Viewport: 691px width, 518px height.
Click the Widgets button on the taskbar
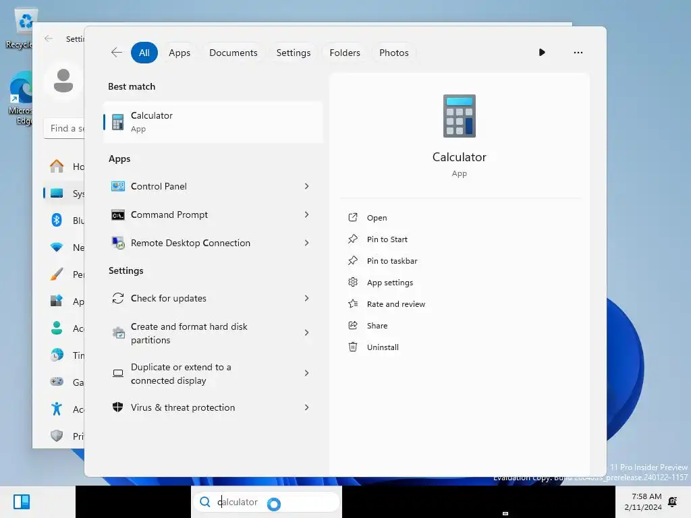pos(21,502)
